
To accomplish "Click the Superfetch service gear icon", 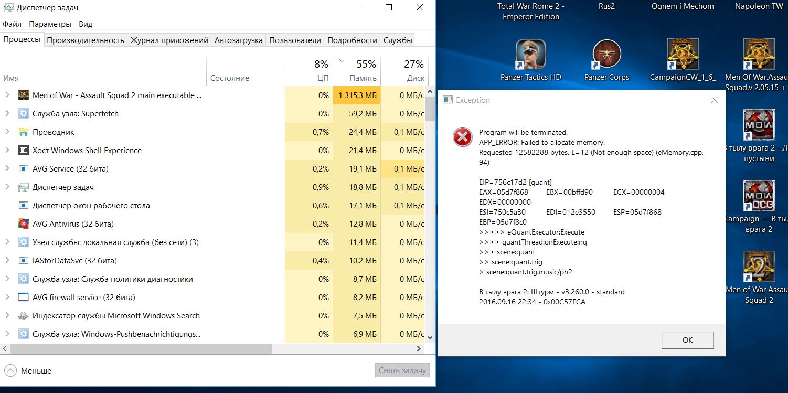I will coord(24,113).
